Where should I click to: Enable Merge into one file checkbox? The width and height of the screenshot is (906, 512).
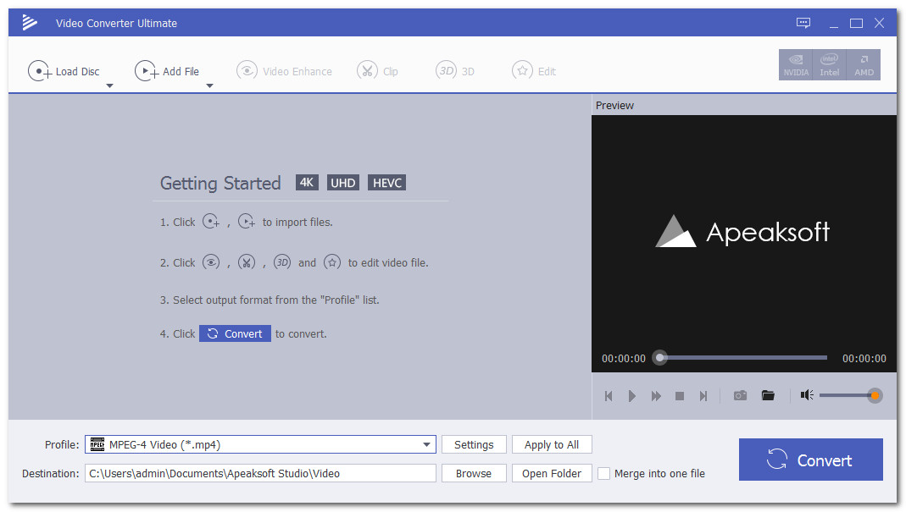coord(603,474)
